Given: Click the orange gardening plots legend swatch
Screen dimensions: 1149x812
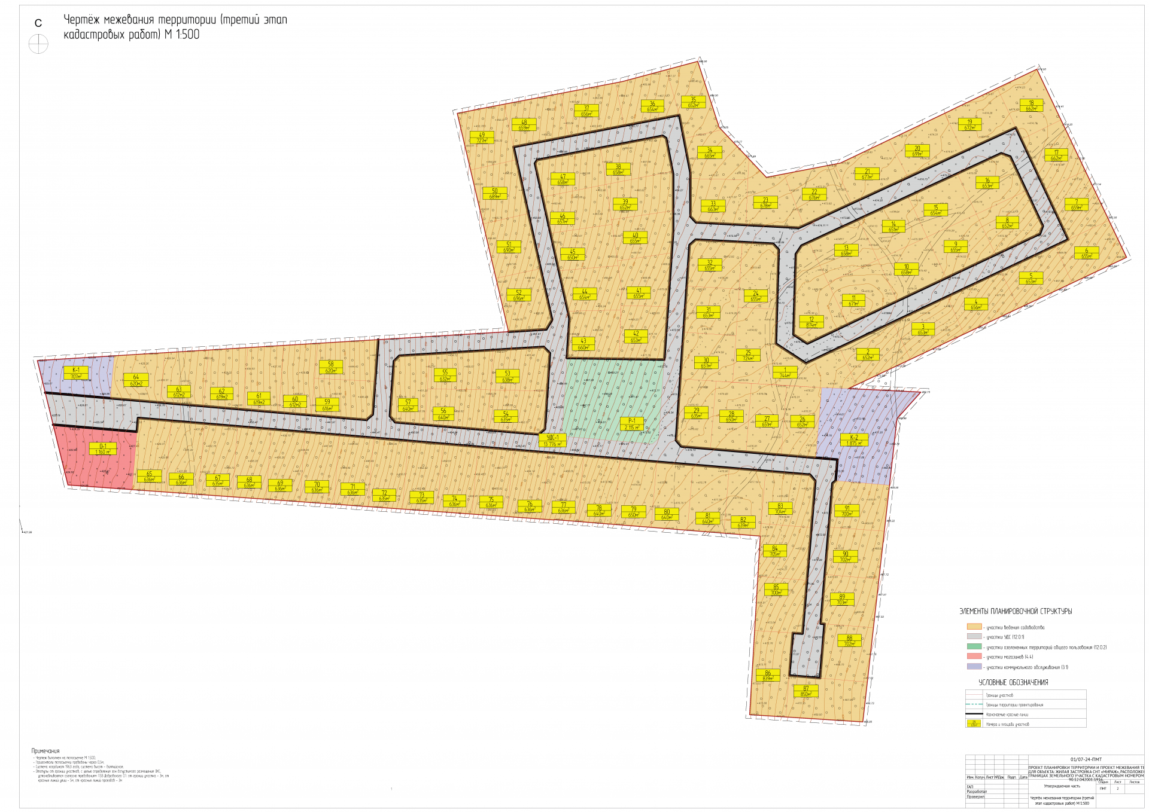Looking at the screenshot, I should (x=974, y=627).
